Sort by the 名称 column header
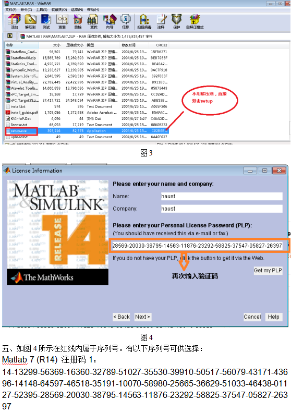 click(x=21, y=45)
